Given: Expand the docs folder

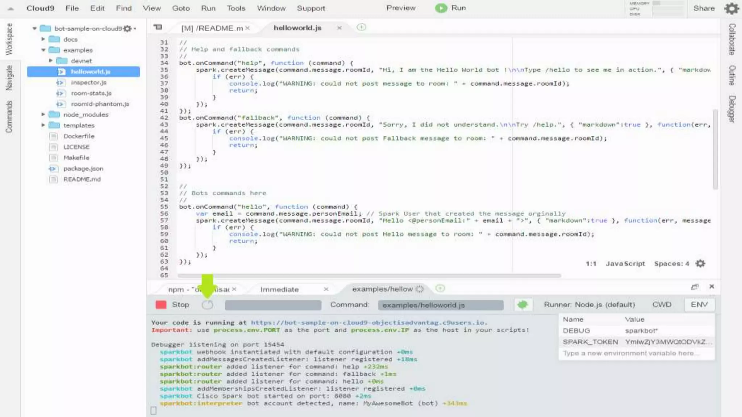Looking at the screenshot, I should [43, 39].
